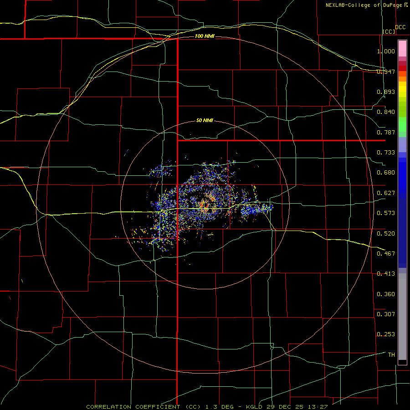Click the blue echo cluster east of the radar
This screenshot has height=410, width=410.
[x=256, y=209]
